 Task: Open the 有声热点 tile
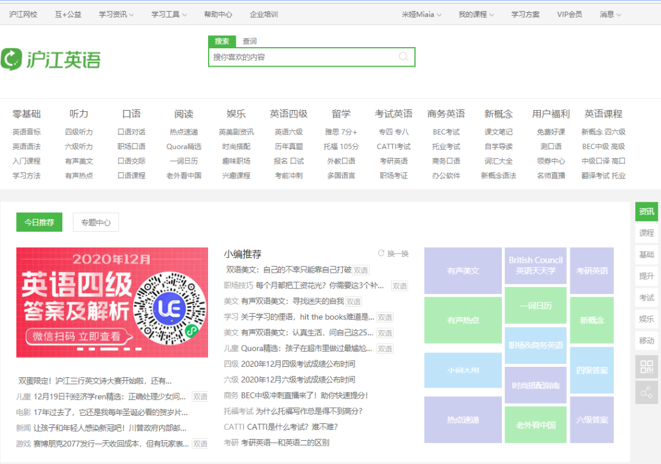pos(463,320)
